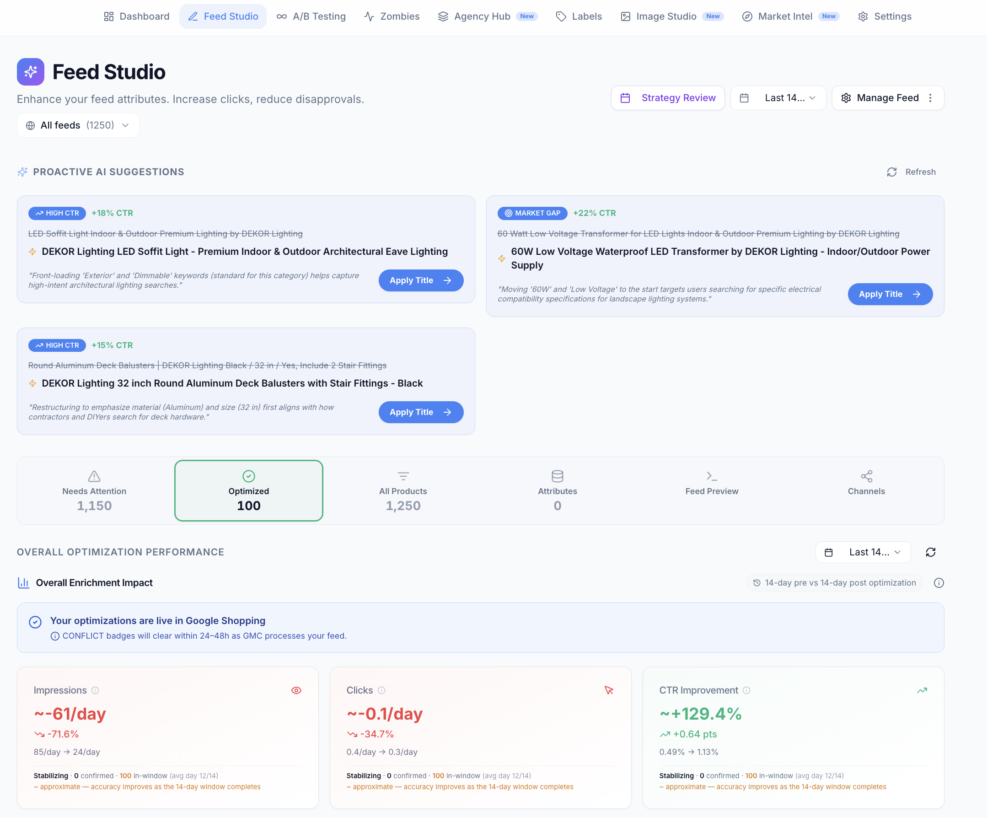This screenshot has height=818, width=987.
Task: Click the "~+129.4%" CTR value
Action: coord(700,714)
